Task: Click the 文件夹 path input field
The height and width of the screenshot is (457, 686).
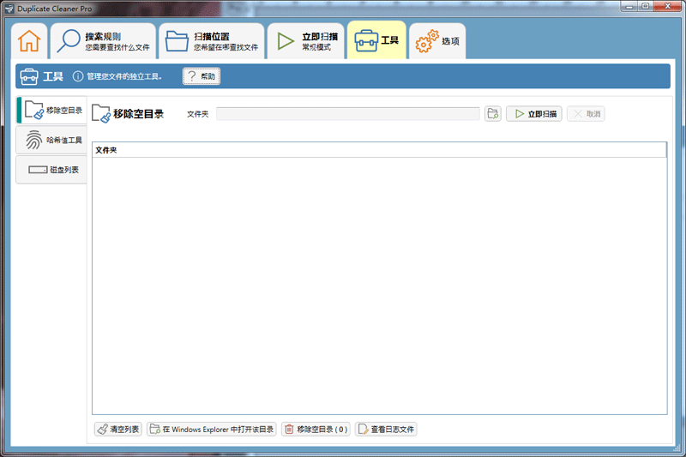Action: click(348, 114)
